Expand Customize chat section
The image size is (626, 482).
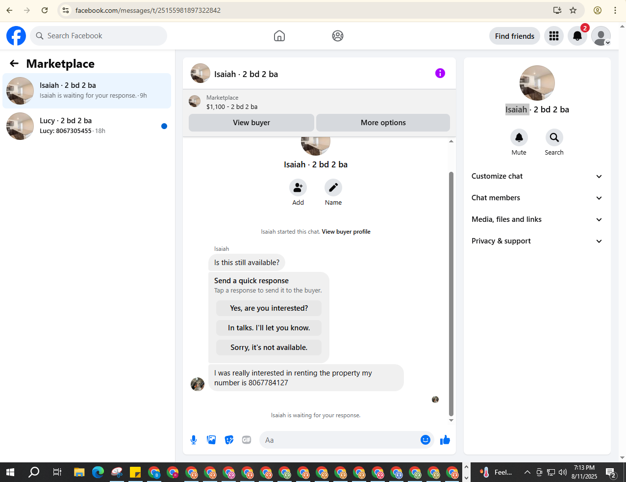[x=537, y=176]
